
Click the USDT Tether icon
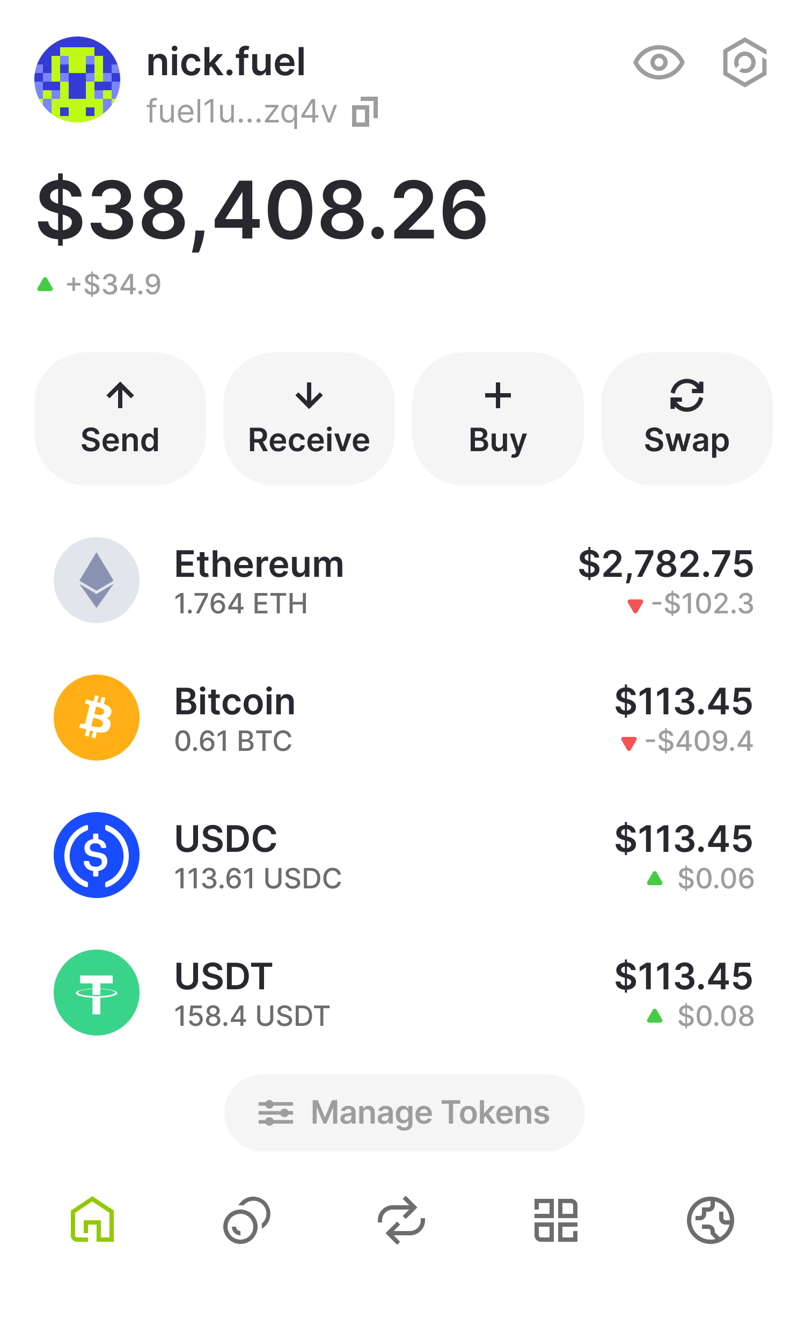(97, 993)
